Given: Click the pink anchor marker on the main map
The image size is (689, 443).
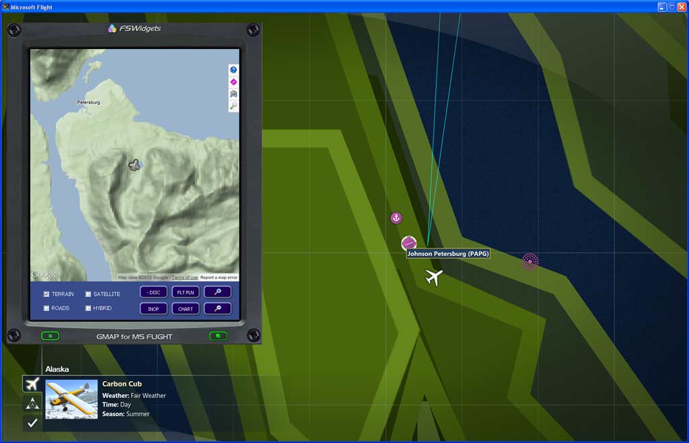Looking at the screenshot, I should 396,218.
